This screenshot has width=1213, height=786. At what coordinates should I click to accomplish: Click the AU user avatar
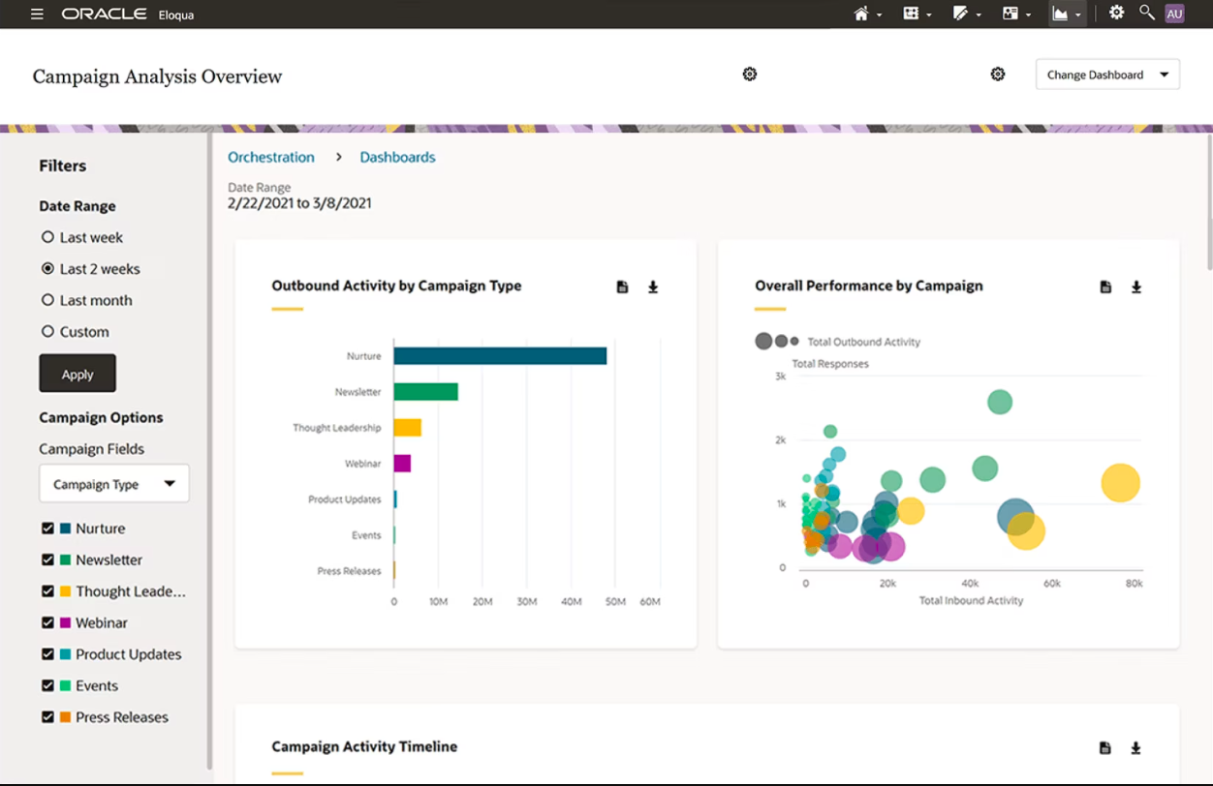click(x=1174, y=14)
